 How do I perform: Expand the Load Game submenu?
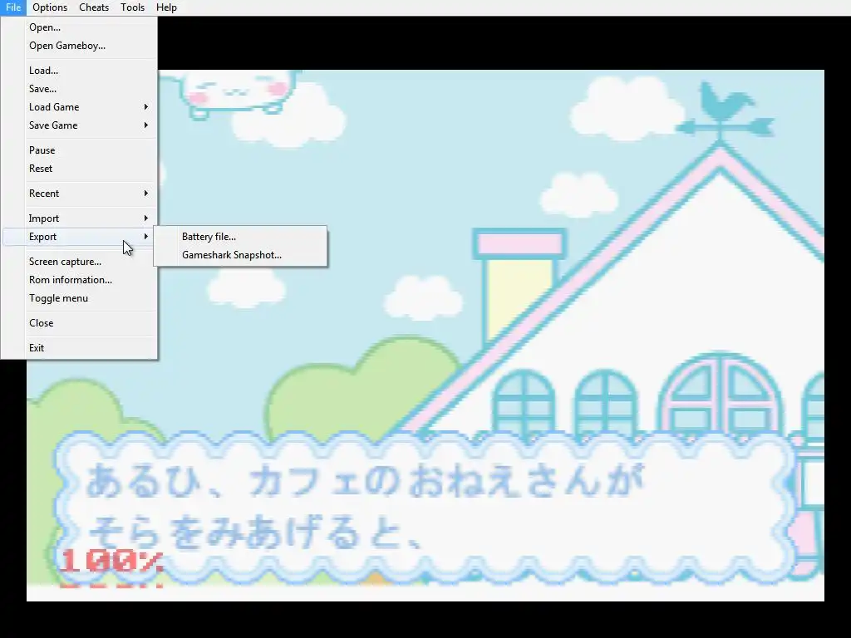point(79,107)
